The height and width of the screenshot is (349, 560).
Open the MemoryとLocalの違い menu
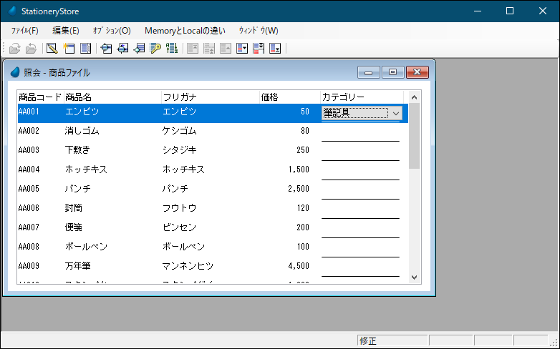(185, 31)
